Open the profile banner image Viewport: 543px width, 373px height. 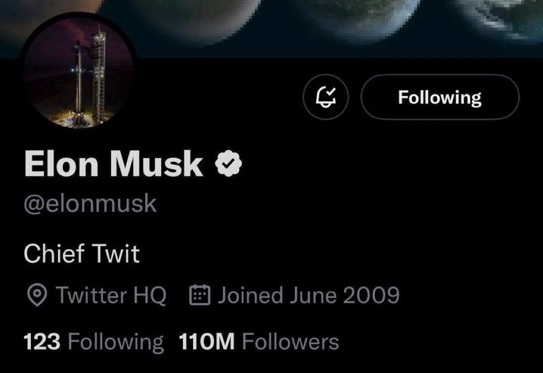[x=354, y=25]
